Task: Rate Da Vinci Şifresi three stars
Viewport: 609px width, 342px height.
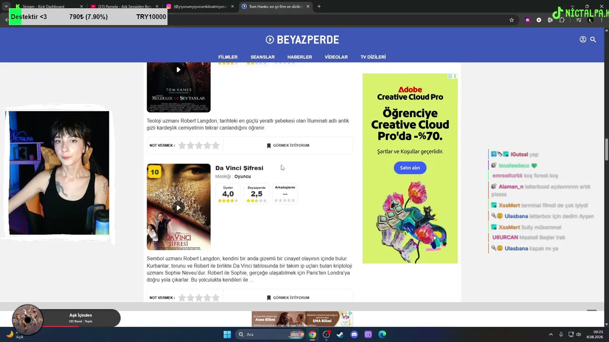Action: (199, 298)
